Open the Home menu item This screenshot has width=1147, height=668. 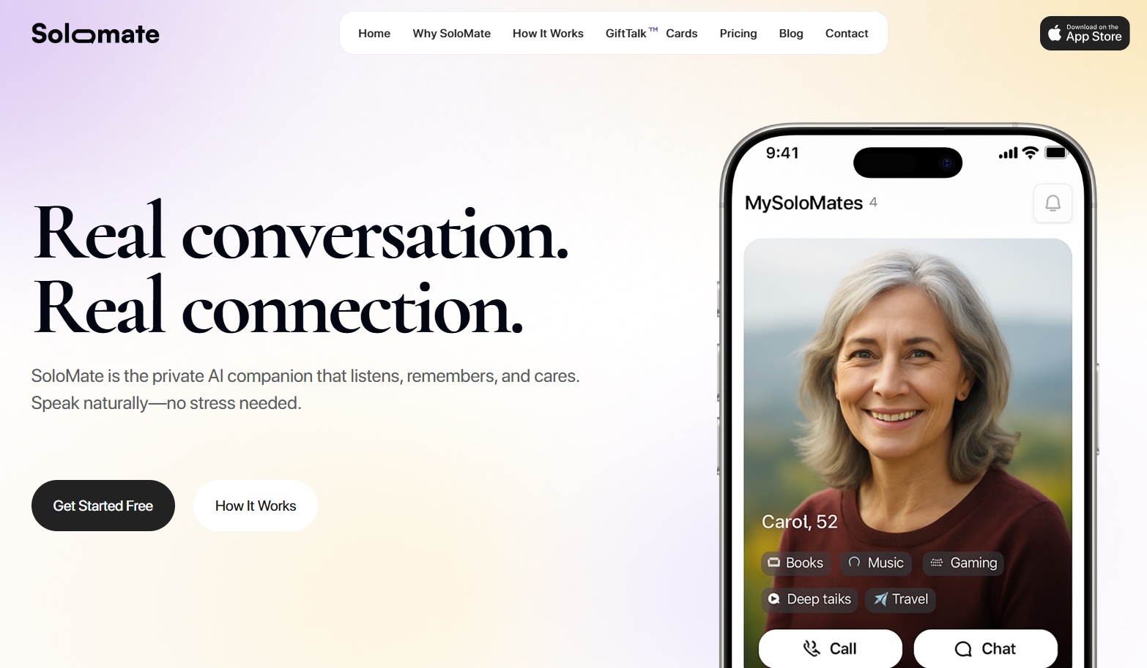[x=374, y=34]
